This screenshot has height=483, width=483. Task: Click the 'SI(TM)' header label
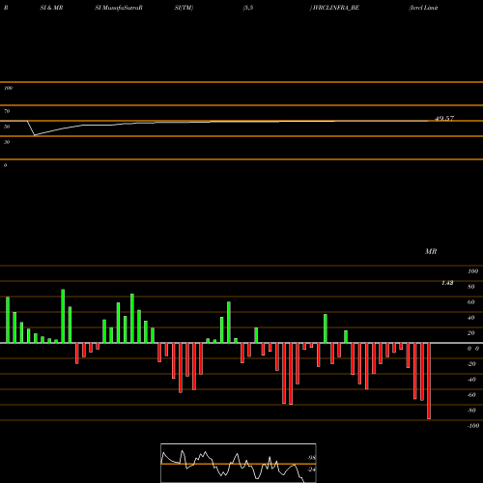coord(184,8)
